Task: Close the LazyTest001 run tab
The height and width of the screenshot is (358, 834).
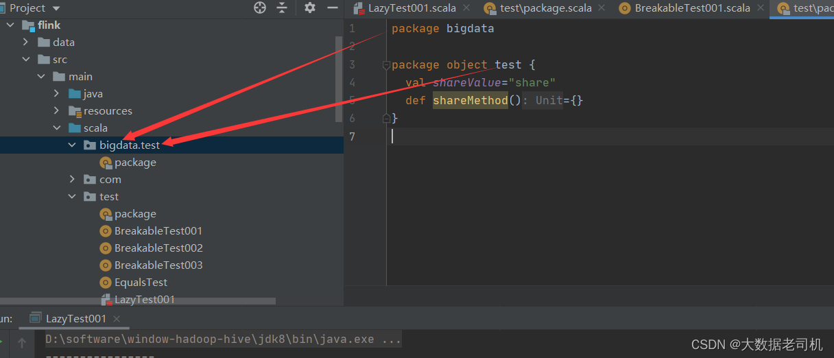Action: point(117,319)
